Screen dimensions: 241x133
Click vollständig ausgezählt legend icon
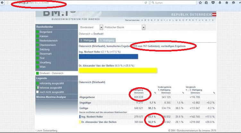pos(37,83)
